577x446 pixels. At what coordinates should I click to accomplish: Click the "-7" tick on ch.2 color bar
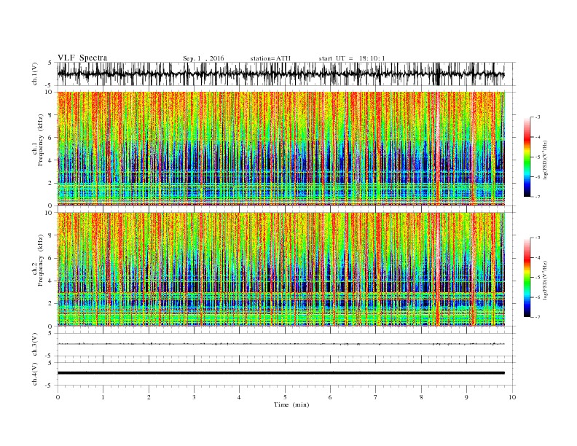[x=537, y=317]
